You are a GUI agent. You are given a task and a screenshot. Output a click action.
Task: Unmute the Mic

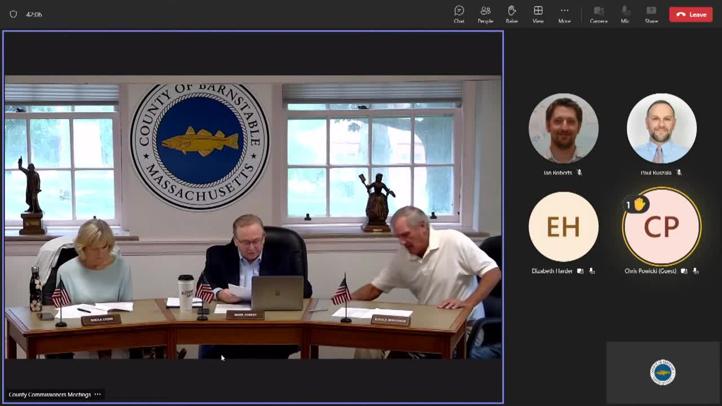point(625,14)
